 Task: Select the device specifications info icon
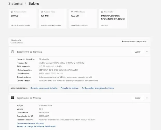(12, 51)
